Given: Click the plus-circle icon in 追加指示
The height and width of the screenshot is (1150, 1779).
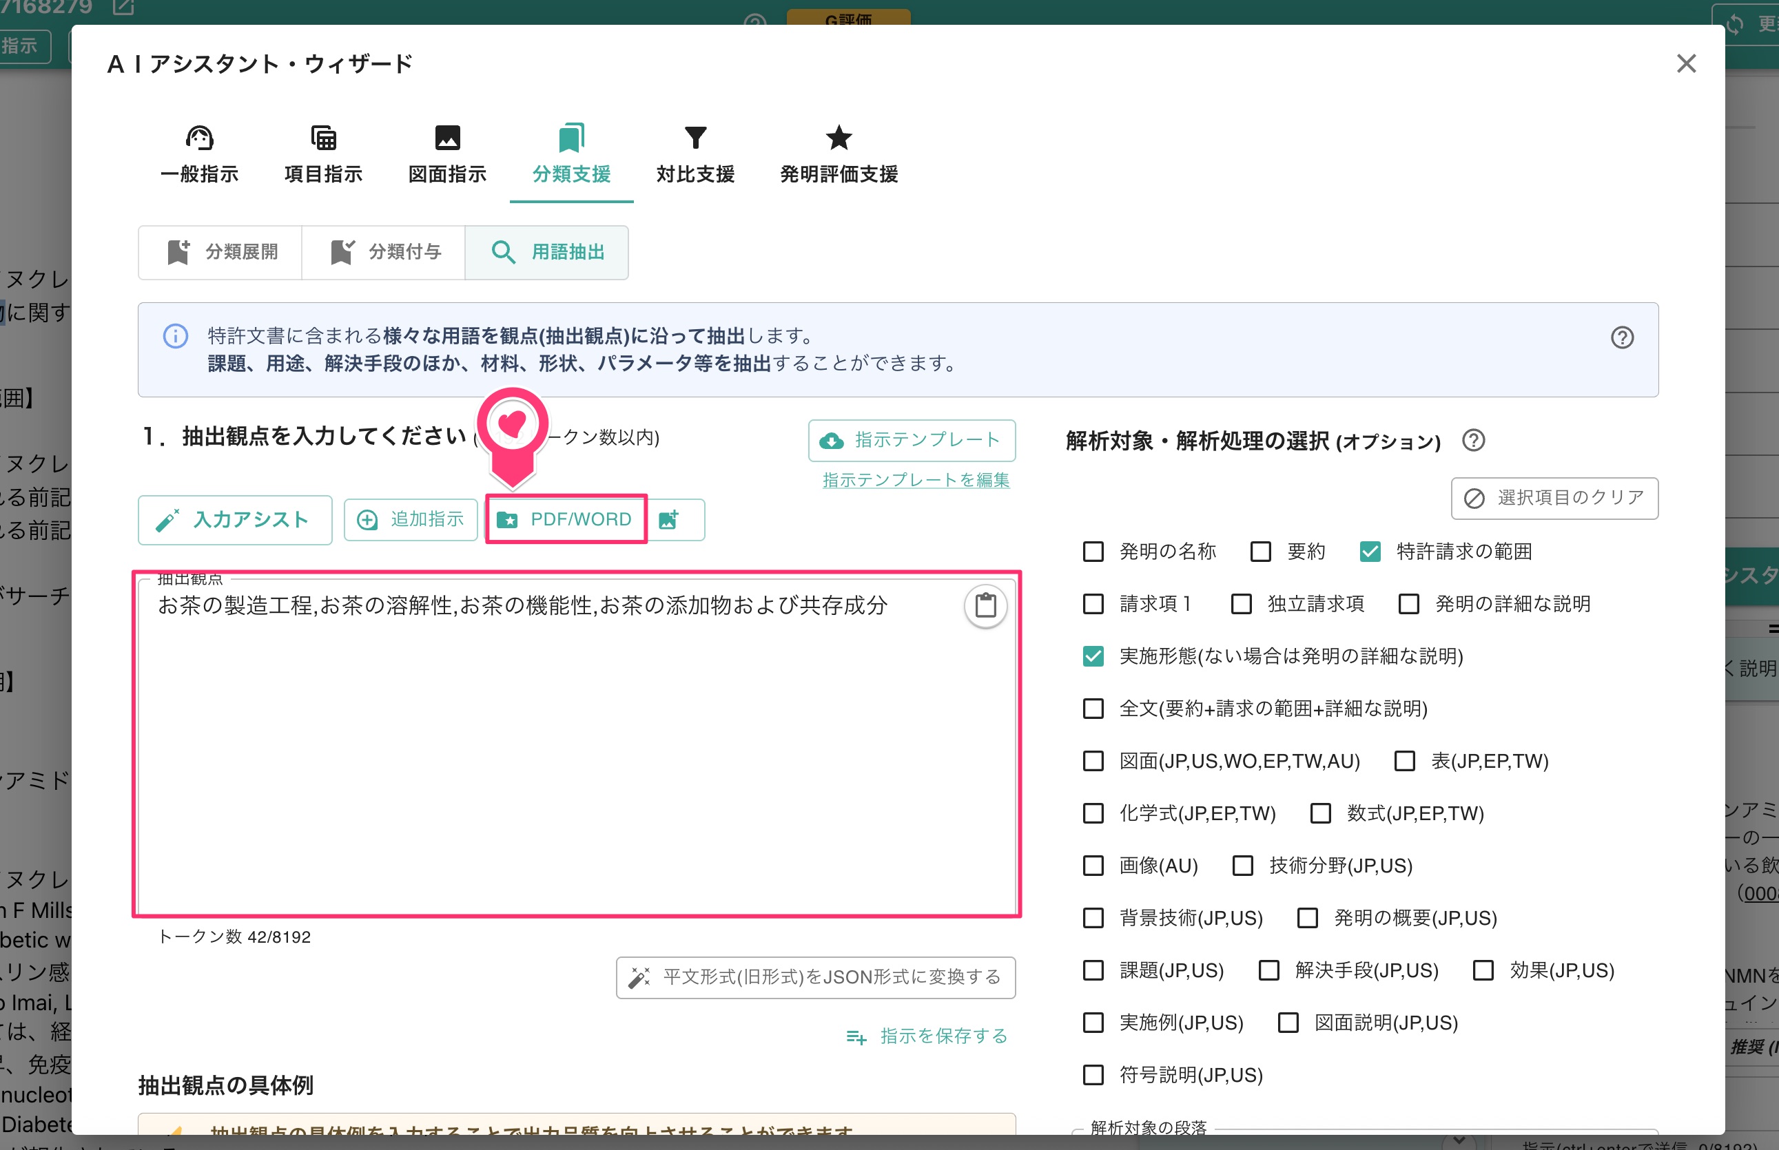Looking at the screenshot, I should click(x=368, y=520).
